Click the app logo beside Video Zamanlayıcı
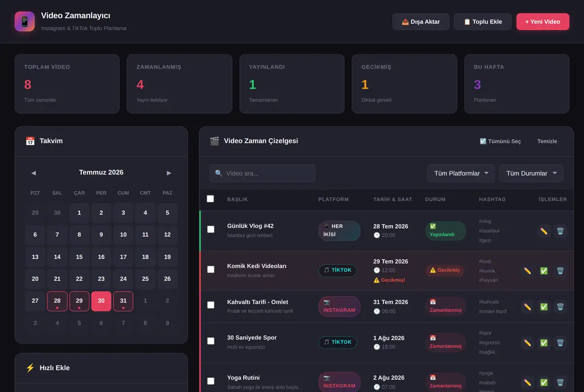The width and height of the screenshot is (584, 392). [x=24, y=21]
